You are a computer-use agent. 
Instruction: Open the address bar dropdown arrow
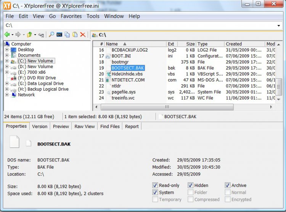point(278,25)
